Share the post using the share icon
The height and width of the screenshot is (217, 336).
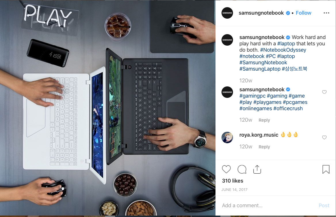tap(257, 169)
